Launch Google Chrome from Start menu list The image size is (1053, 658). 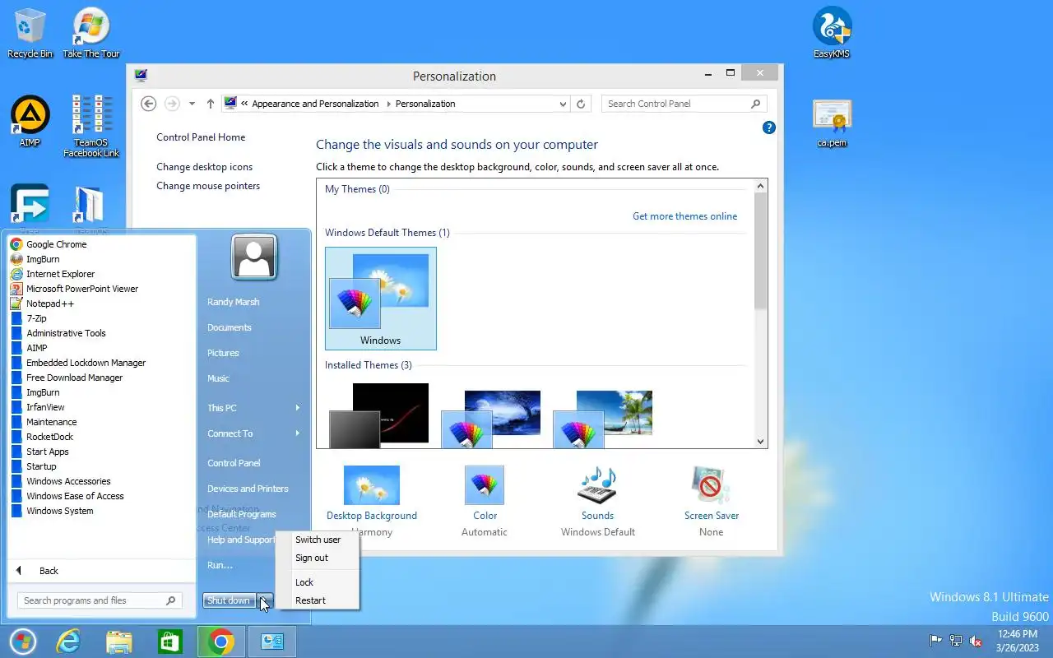click(x=102, y=244)
